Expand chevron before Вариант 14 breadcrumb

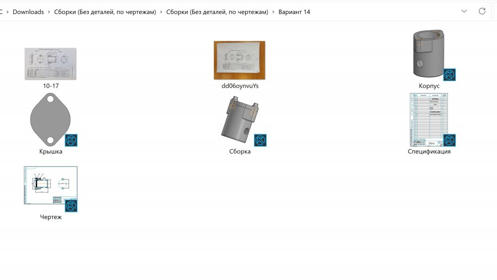tap(273, 12)
